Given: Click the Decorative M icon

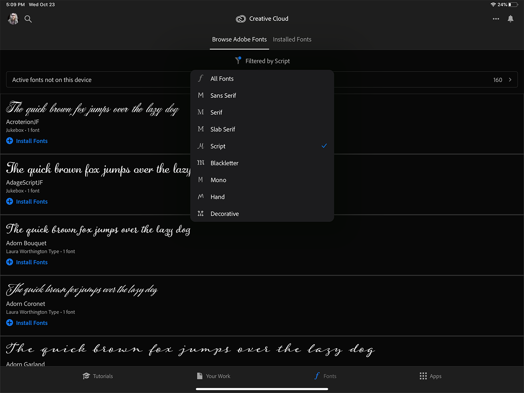Looking at the screenshot, I should (x=201, y=214).
